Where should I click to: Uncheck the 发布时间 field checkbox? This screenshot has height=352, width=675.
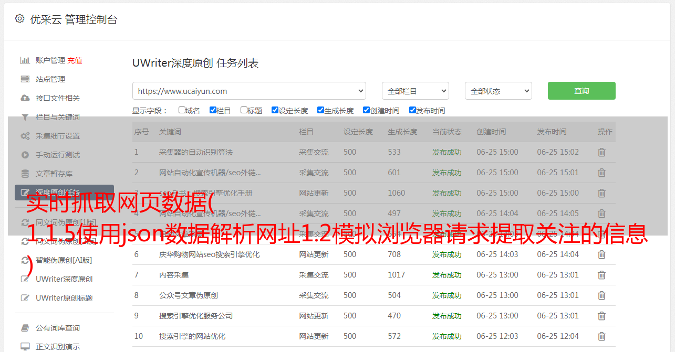(x=412, y=110)
